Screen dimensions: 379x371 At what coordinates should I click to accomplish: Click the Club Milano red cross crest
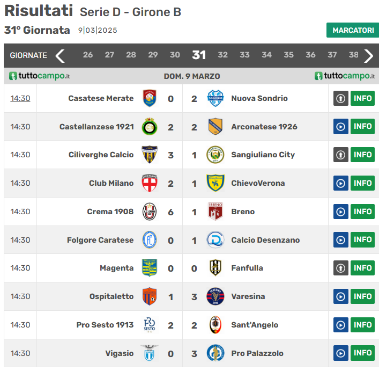tap(150, 183)
